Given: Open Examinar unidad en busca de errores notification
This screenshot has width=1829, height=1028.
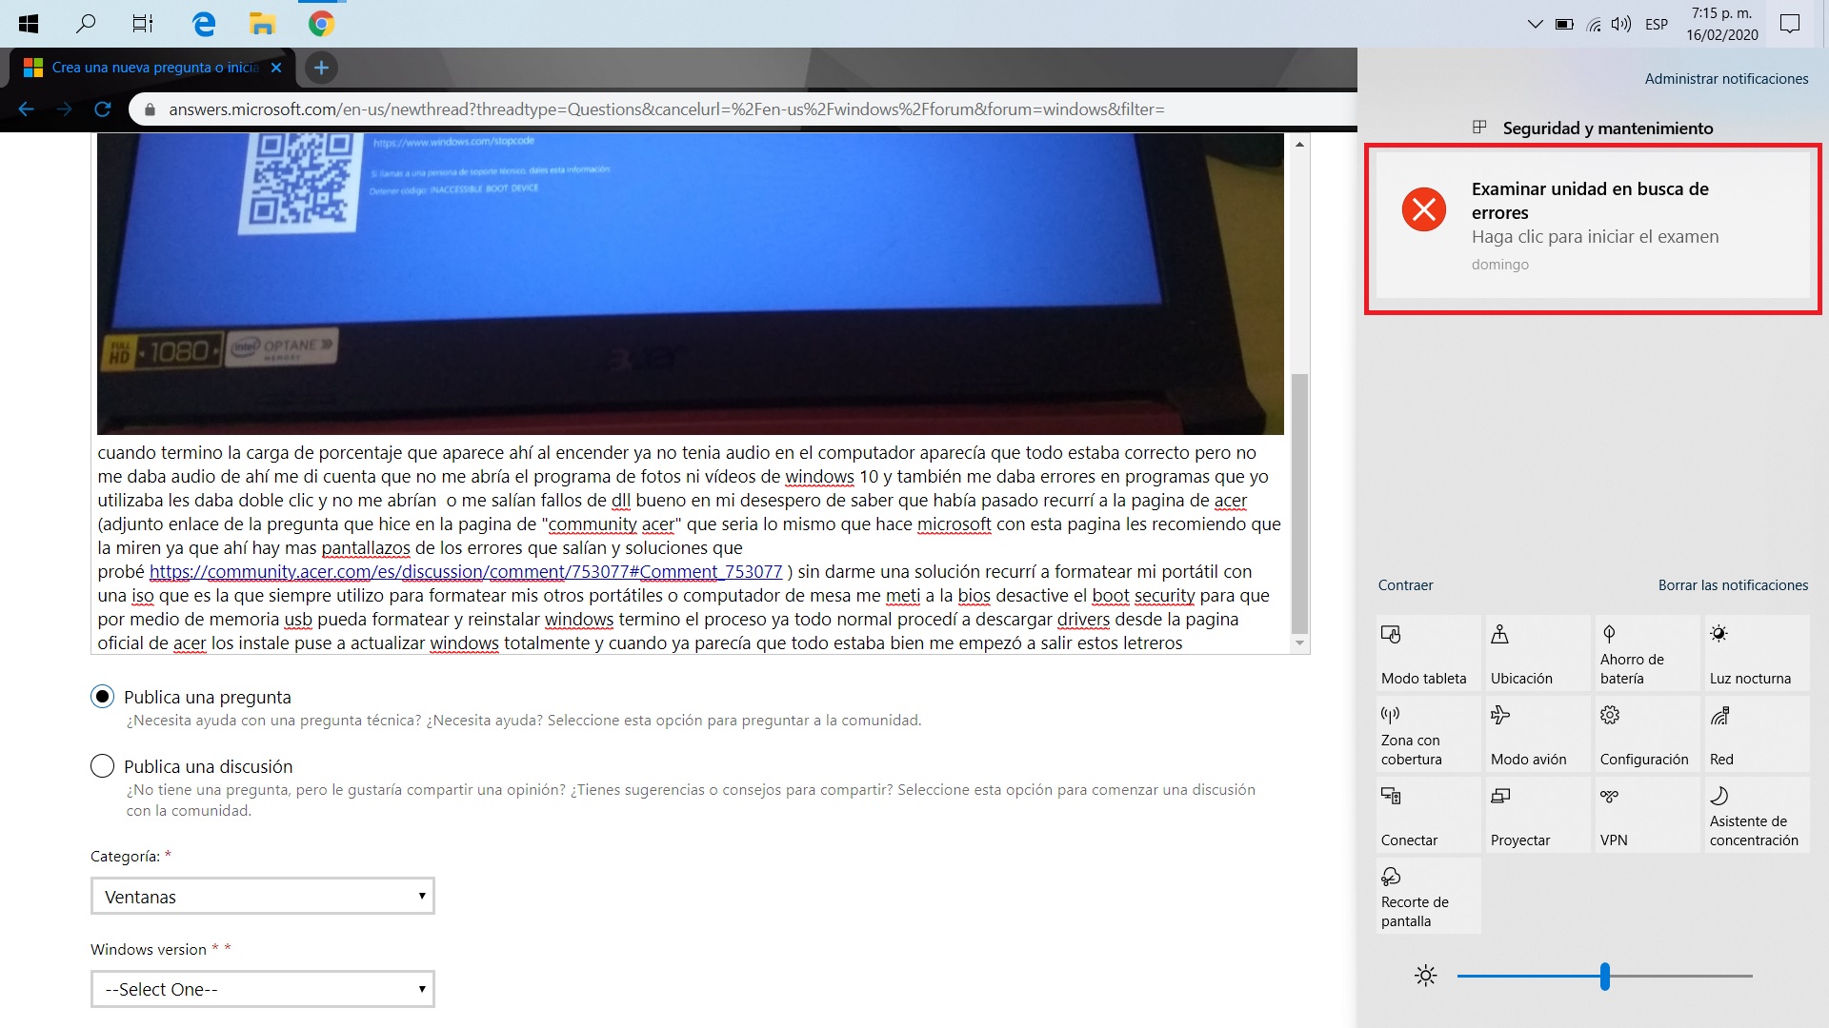Looking at the screenshot, I should 1593,225.
